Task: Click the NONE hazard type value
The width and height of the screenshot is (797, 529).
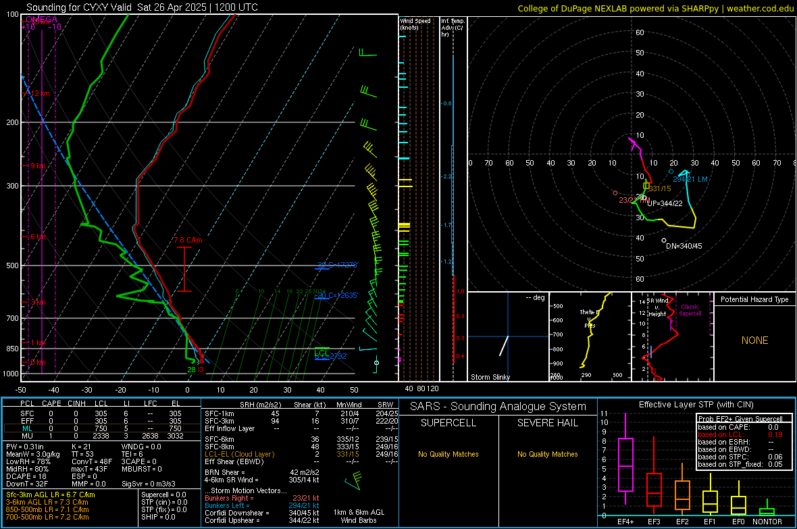Action: pyautogui.click(x=754, y=341)
